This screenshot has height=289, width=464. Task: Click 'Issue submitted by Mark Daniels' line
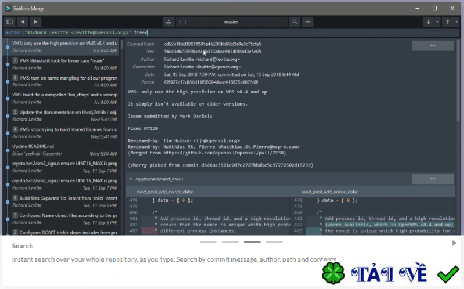pos(170,116)
